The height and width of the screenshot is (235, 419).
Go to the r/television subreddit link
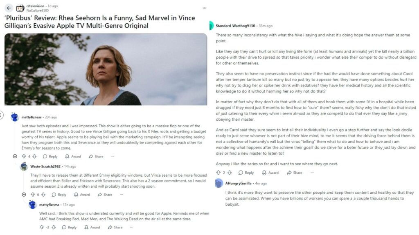click(x=35, y=6)
